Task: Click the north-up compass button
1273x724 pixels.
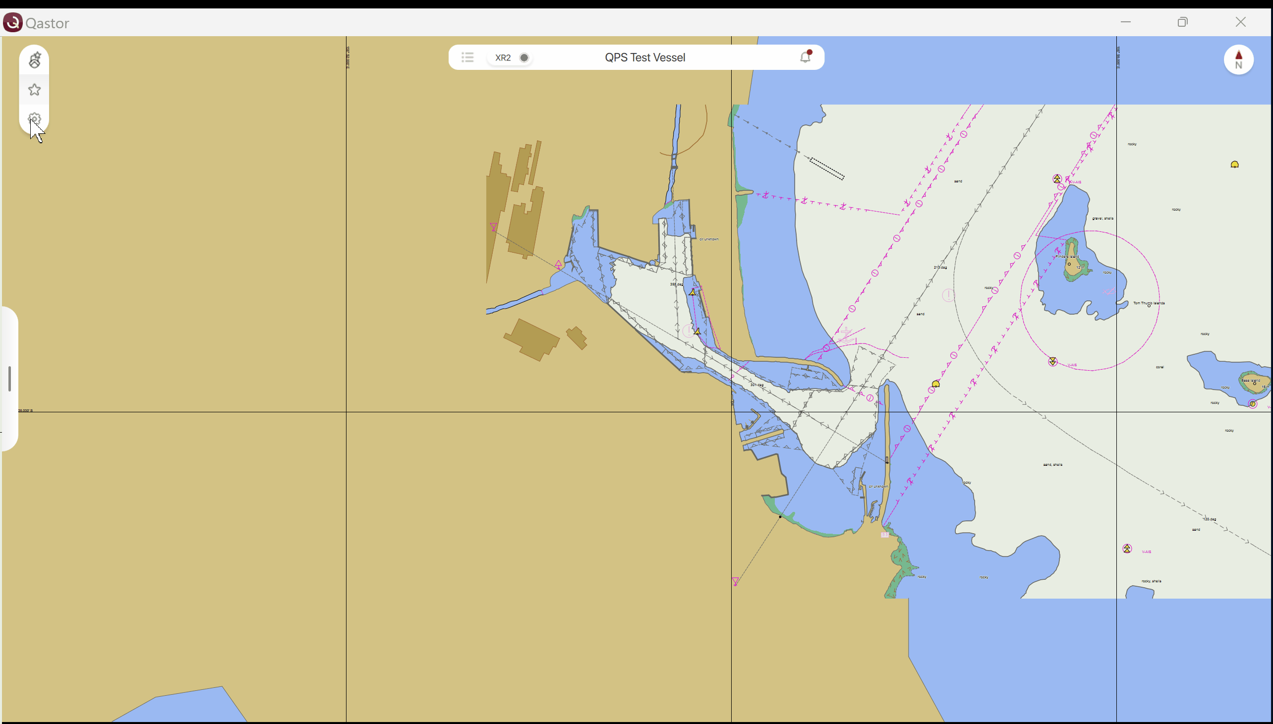Action: (x=1238, y=59)
